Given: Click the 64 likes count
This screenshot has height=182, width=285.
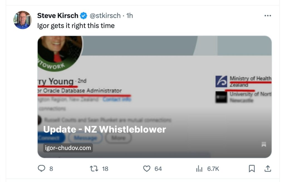Looking at the screenshot, I should [x=158, y=168].
